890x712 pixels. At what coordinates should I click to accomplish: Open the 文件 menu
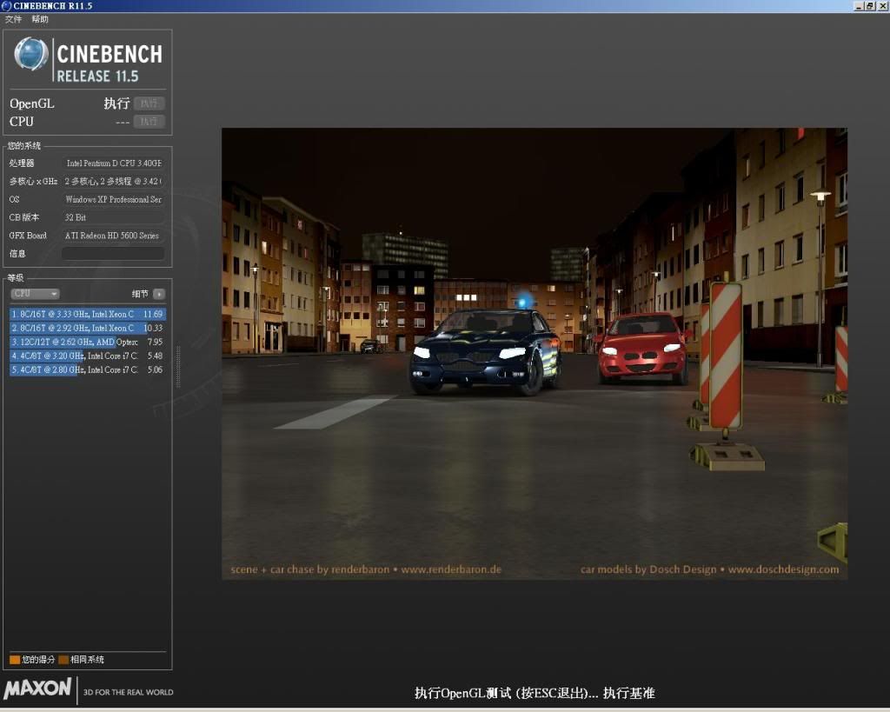tap(14, 19)
